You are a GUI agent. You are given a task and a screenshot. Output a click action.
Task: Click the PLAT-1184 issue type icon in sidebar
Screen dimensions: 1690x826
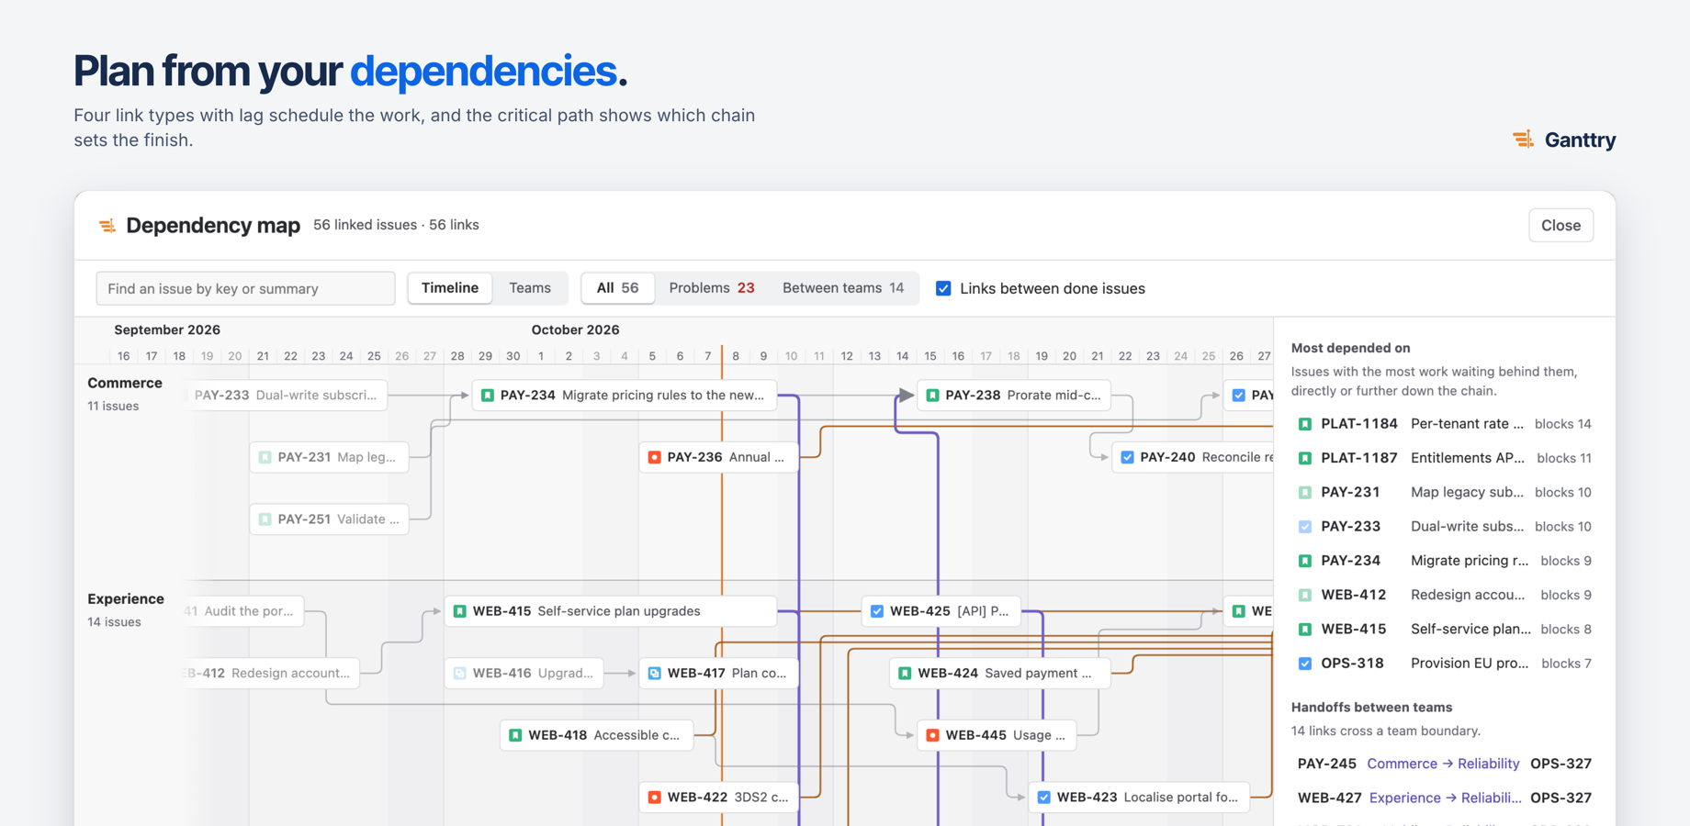1304,424
